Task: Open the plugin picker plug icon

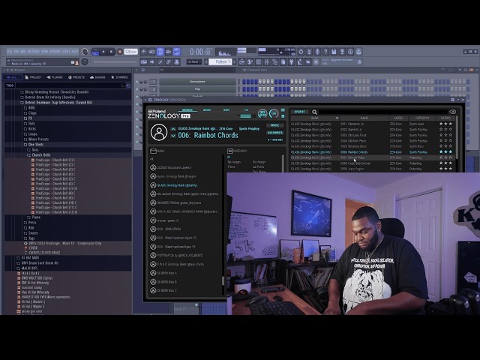Action: (292, 61)
